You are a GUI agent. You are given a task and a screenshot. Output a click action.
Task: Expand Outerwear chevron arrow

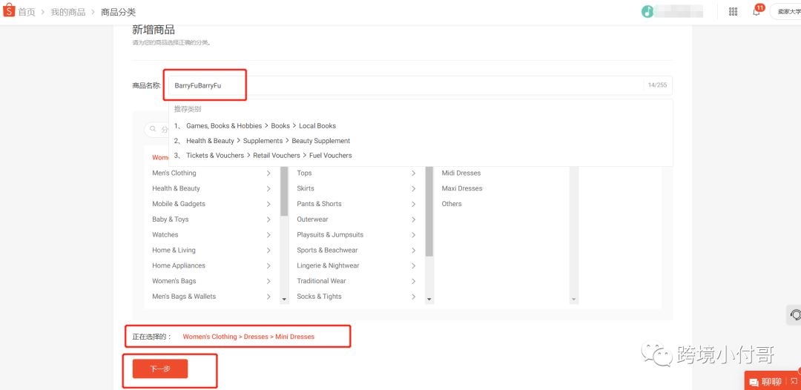[x=414, y=219]
